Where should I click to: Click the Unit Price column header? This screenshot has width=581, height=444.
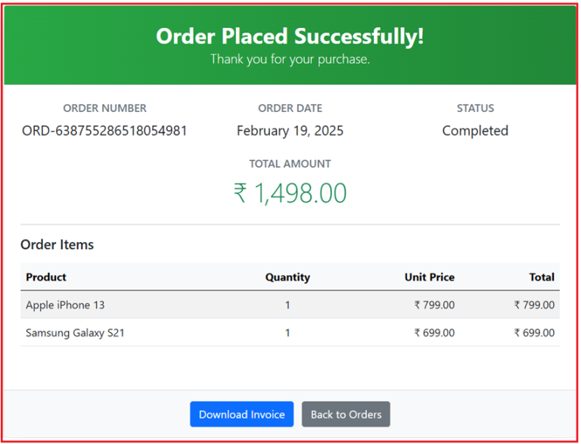[x=430, y=277]
